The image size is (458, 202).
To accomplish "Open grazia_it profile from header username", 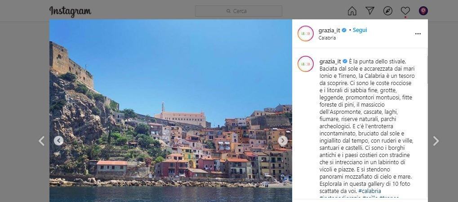I will coord(329,30).
